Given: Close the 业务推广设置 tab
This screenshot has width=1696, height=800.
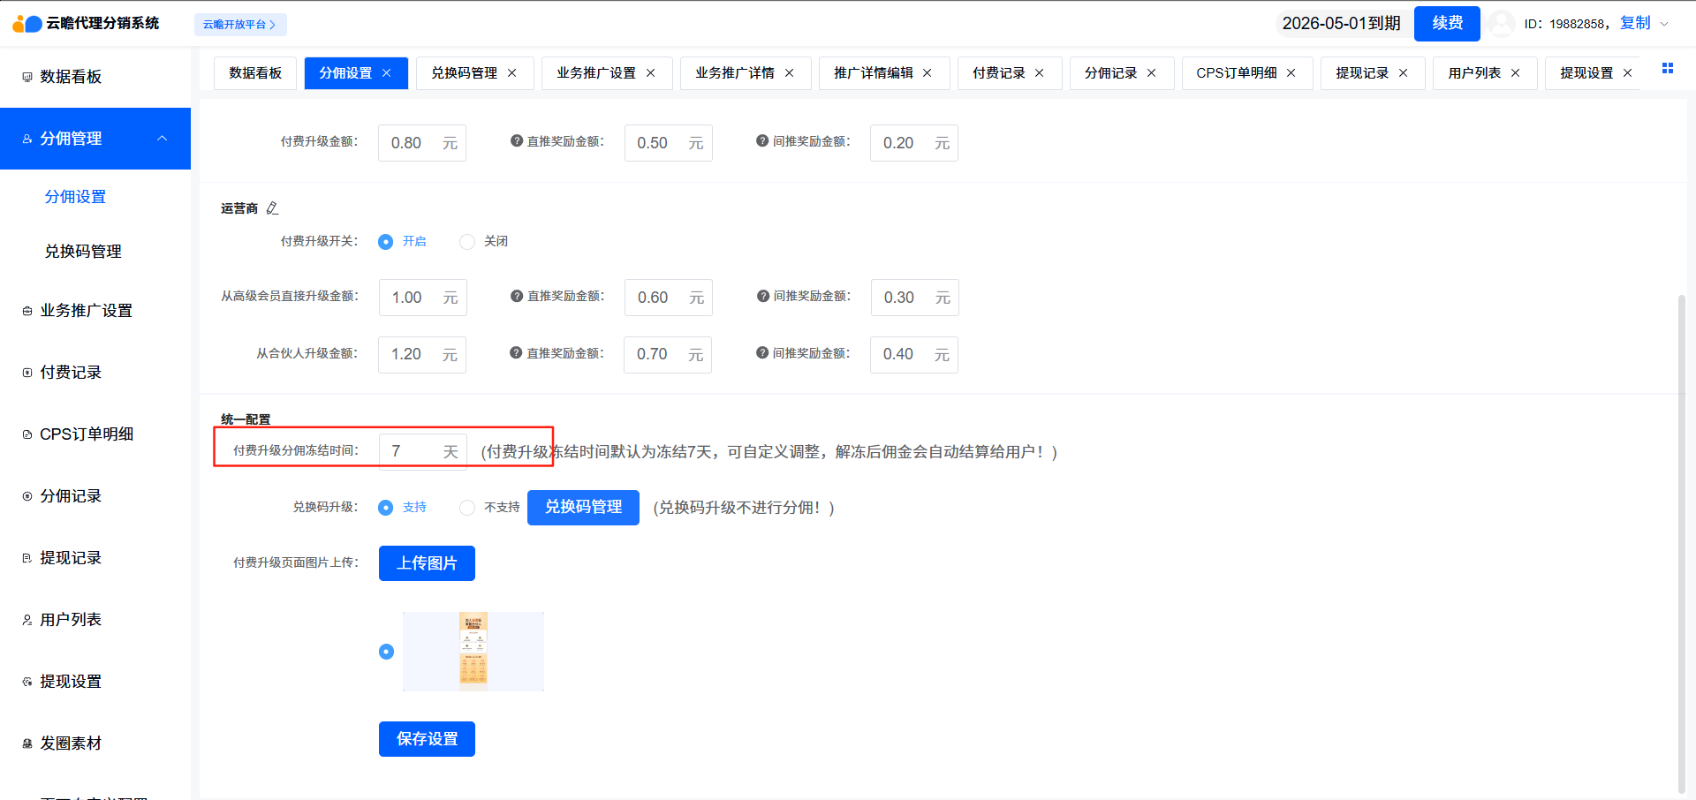Looking at the screenshot, I should point(650,73).
